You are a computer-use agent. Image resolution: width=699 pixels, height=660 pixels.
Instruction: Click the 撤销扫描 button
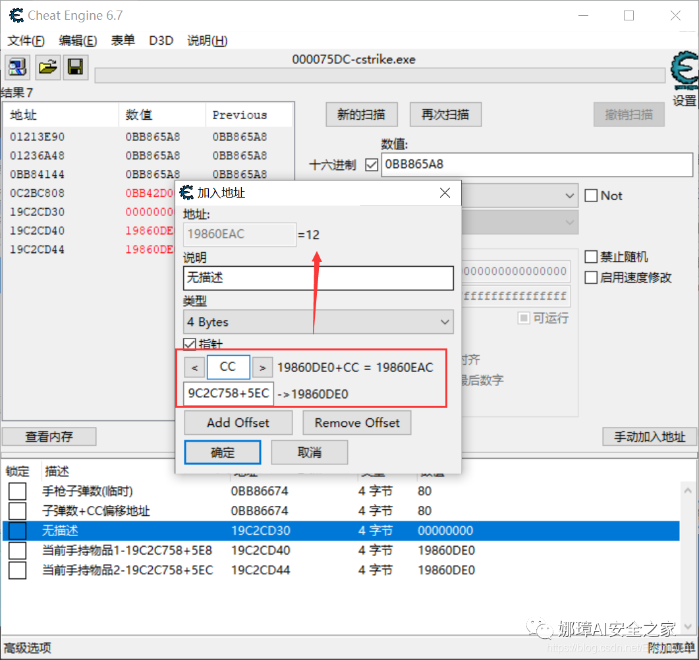click(x=629, y=115)
